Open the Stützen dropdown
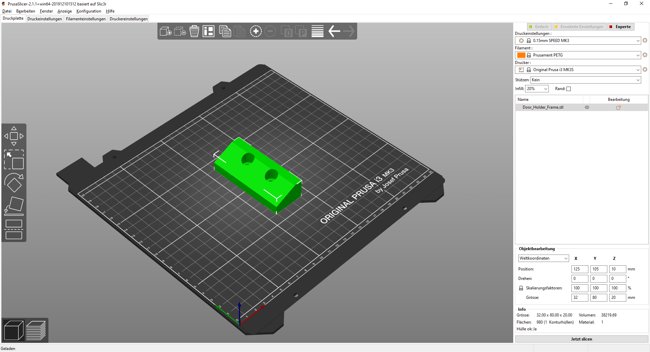The width and height of the screenshot is (650, 352). pos(586,80)
